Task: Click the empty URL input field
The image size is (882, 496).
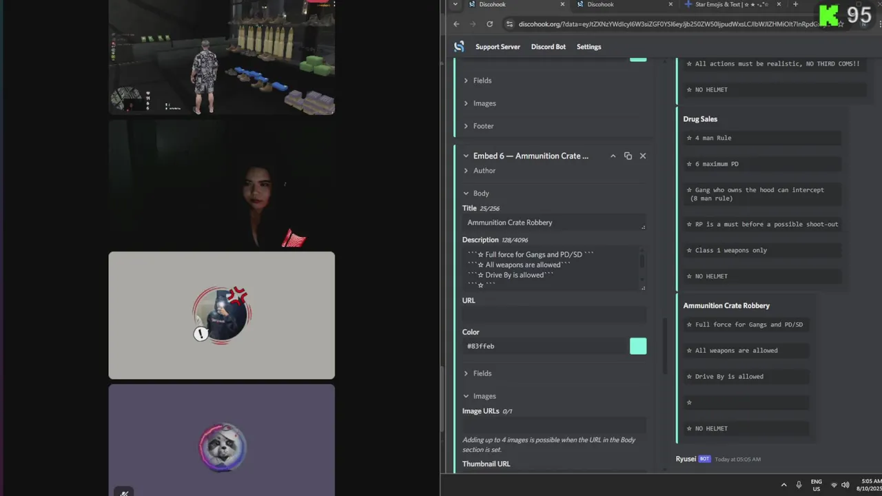Action: pyautogui.click(x=554, y=316)
